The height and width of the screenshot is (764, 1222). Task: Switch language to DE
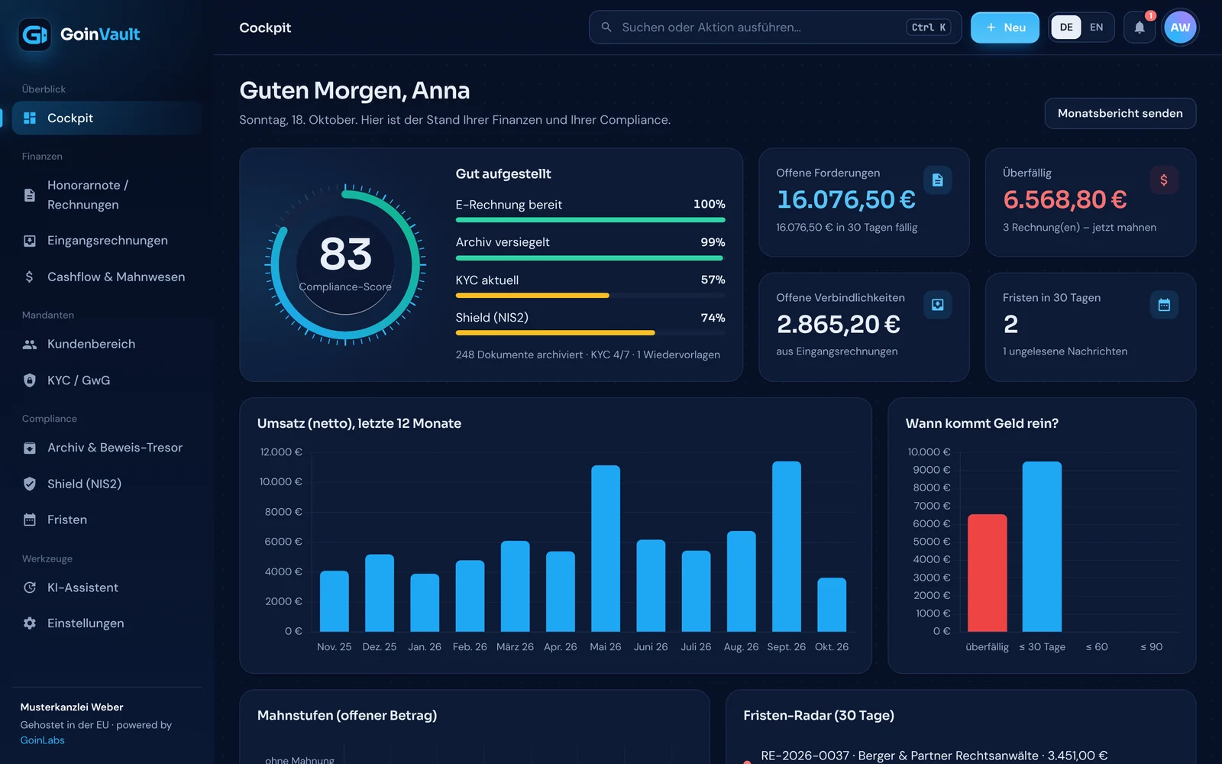pos(1066,28)
